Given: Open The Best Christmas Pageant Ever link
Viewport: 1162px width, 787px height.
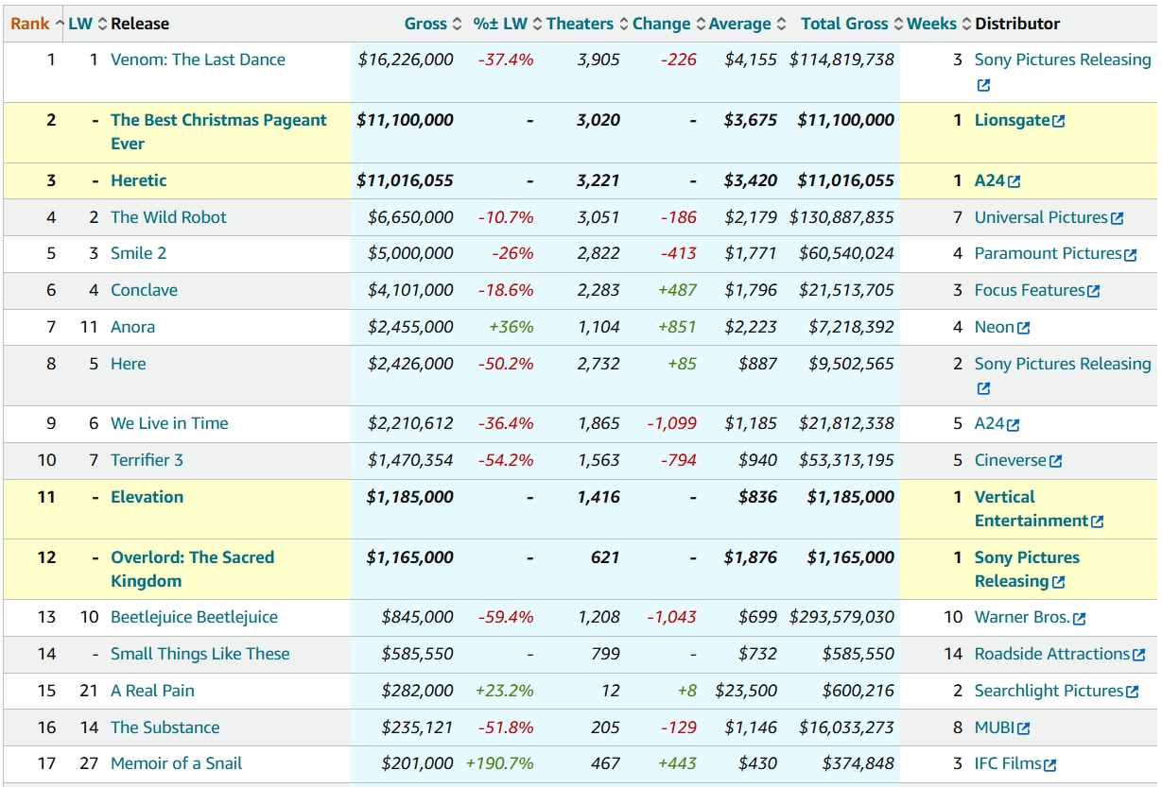Looking at the screenshot, I should (218, 132).
